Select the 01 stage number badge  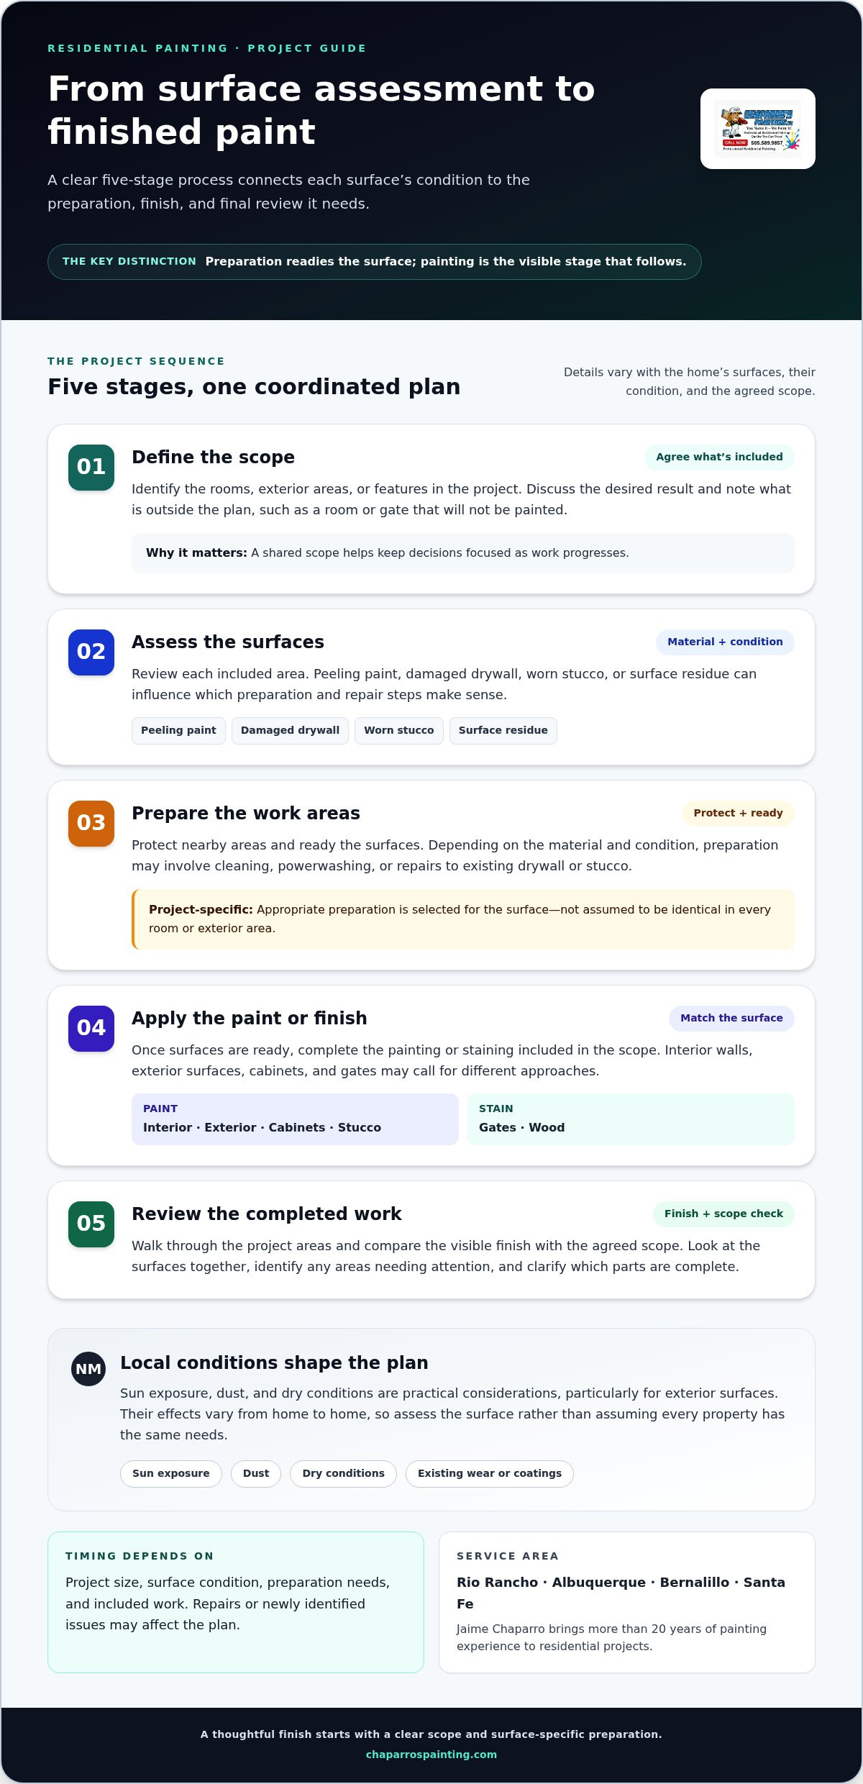tap(91, 468)
